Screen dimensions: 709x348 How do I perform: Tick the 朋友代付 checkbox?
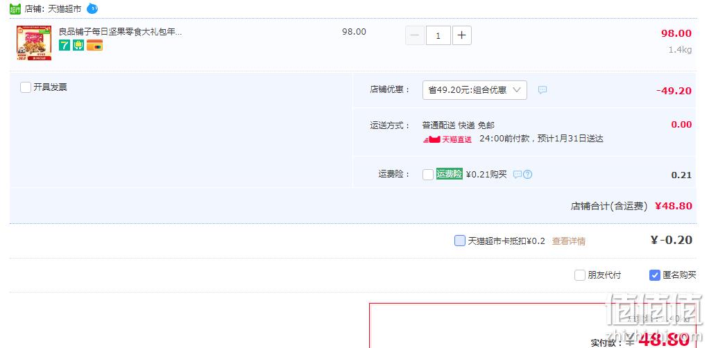[580, 275]
